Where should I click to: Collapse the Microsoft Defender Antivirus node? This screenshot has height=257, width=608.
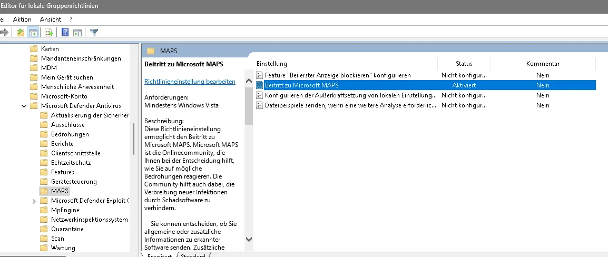(x=24, y=106)
